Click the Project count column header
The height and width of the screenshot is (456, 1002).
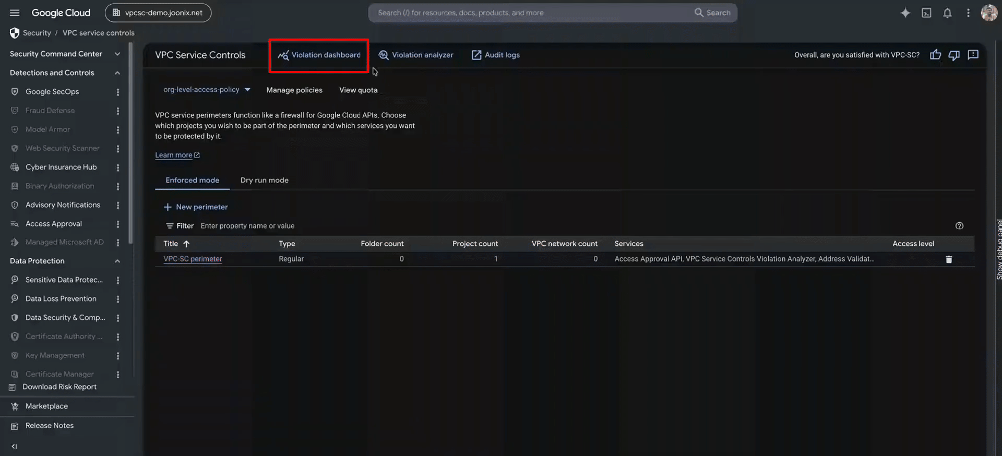pyautogui.click(x=475, y=244)
